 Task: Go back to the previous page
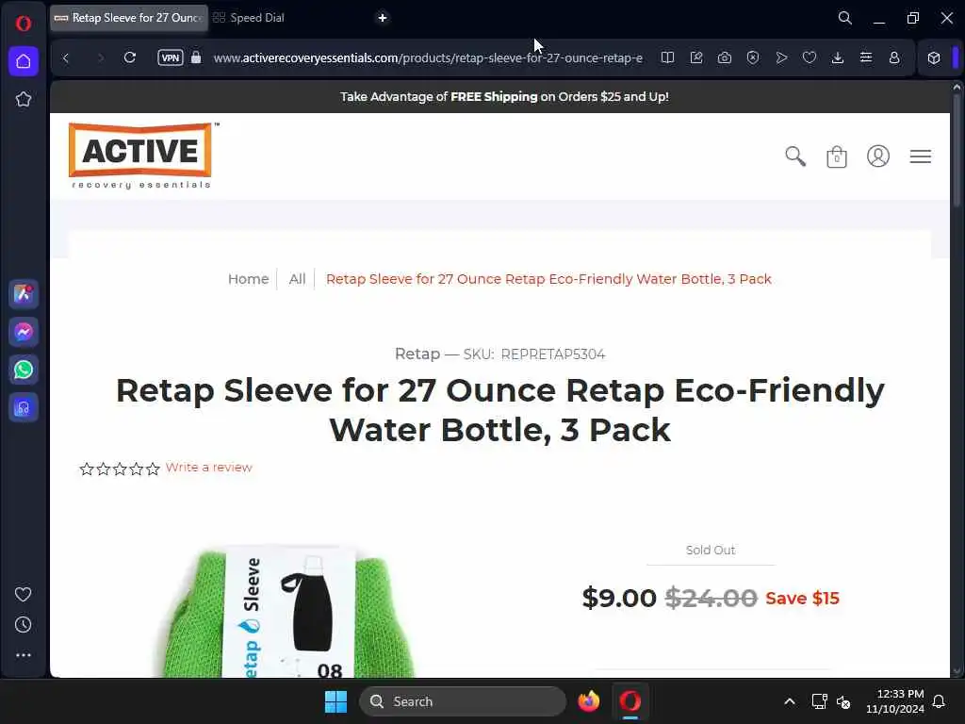(x=66, y=58)
